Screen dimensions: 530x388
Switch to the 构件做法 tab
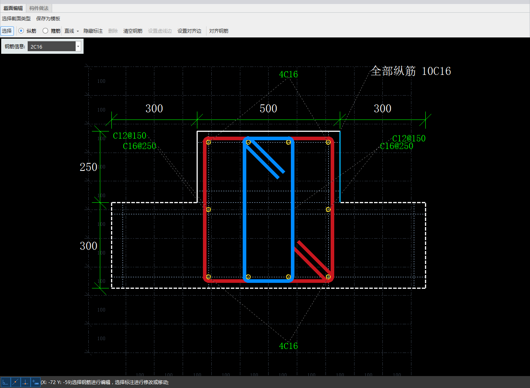point(39,8)
